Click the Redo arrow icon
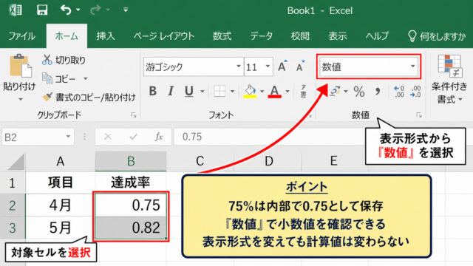Screen dimensions: 473x266 point(95,10)
